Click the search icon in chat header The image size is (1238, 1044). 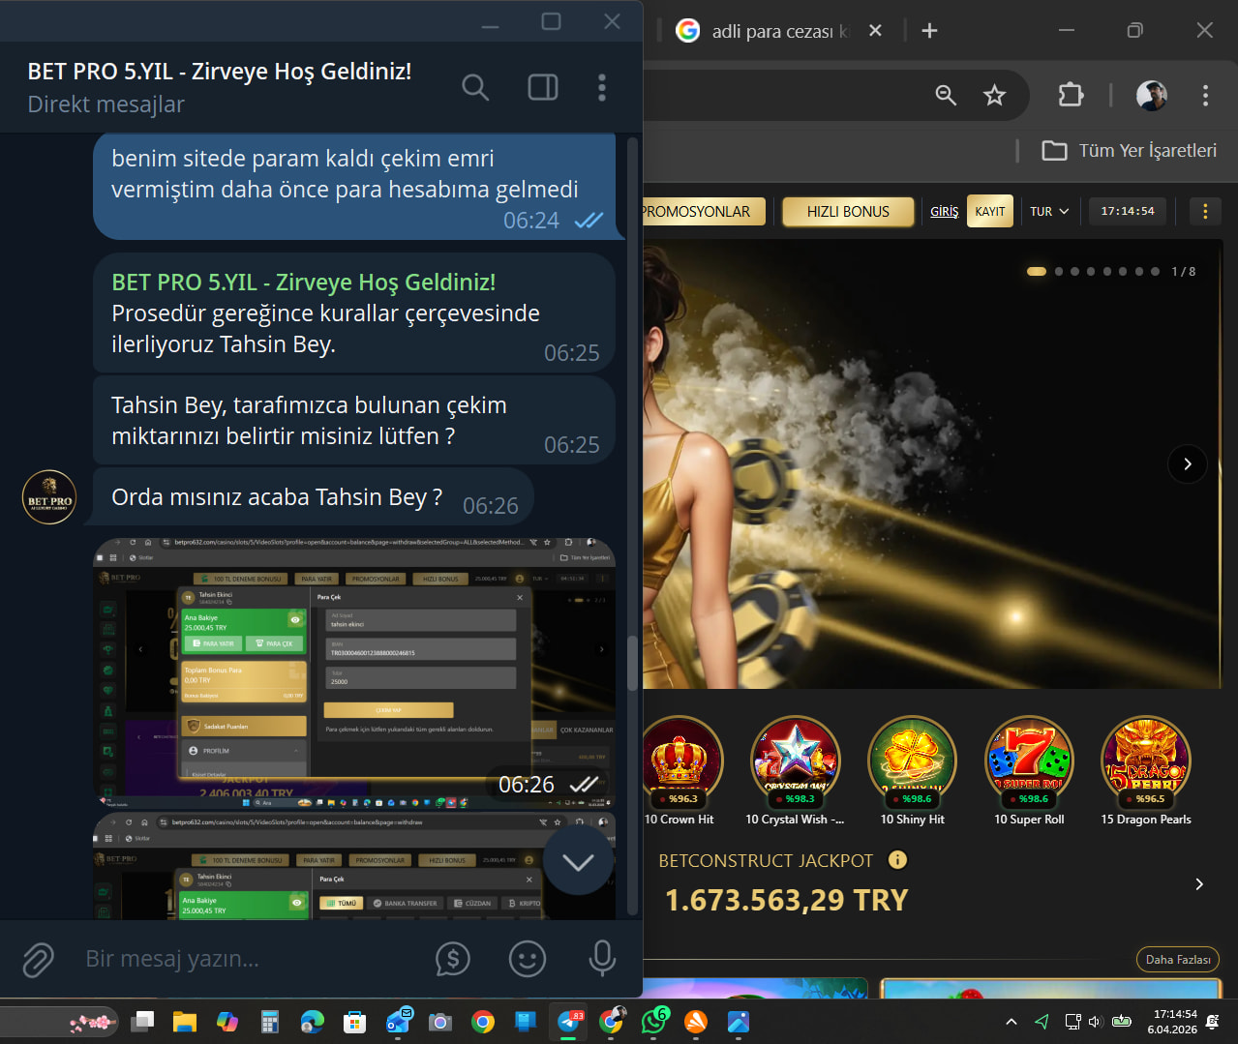coord(474,88)
